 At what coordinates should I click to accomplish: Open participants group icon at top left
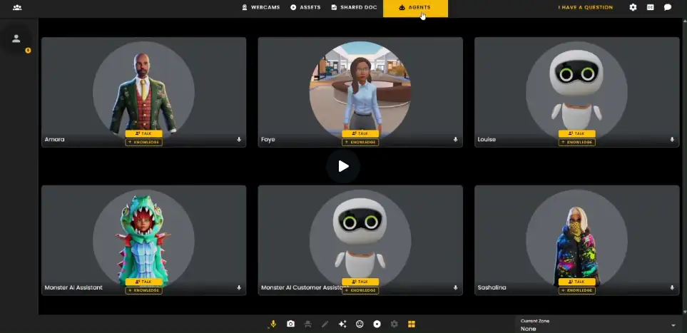click(x=17, y=7)
